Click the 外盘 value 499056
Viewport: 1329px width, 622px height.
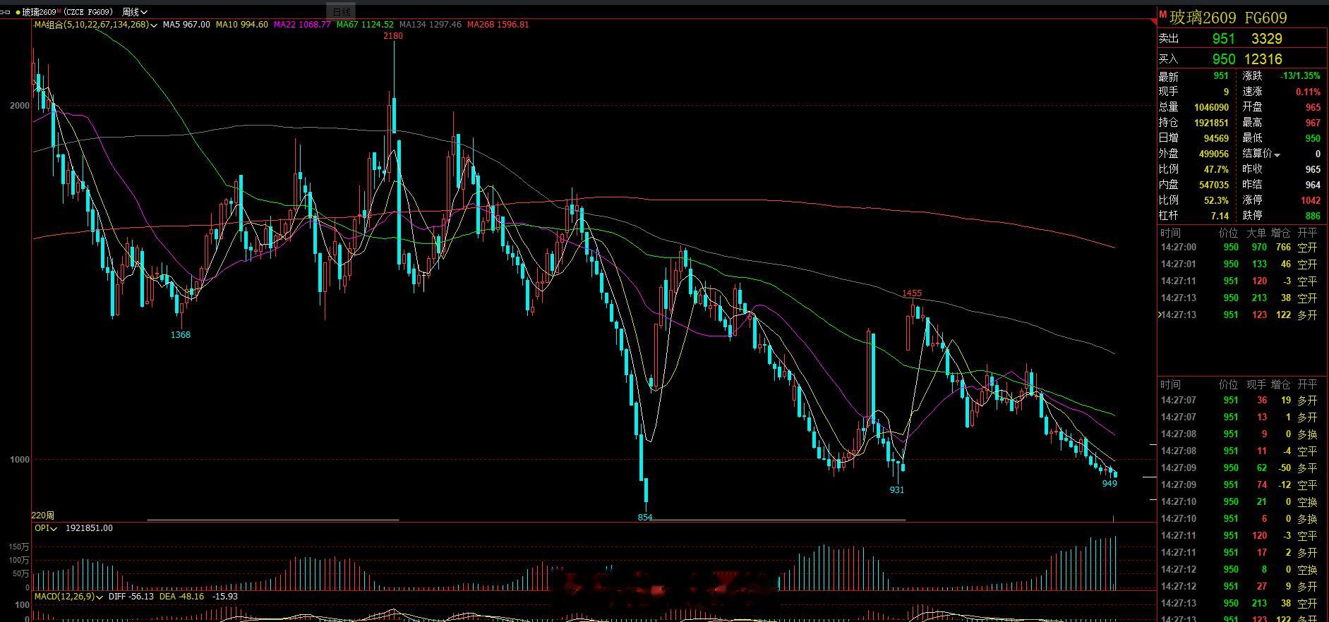1214,154
